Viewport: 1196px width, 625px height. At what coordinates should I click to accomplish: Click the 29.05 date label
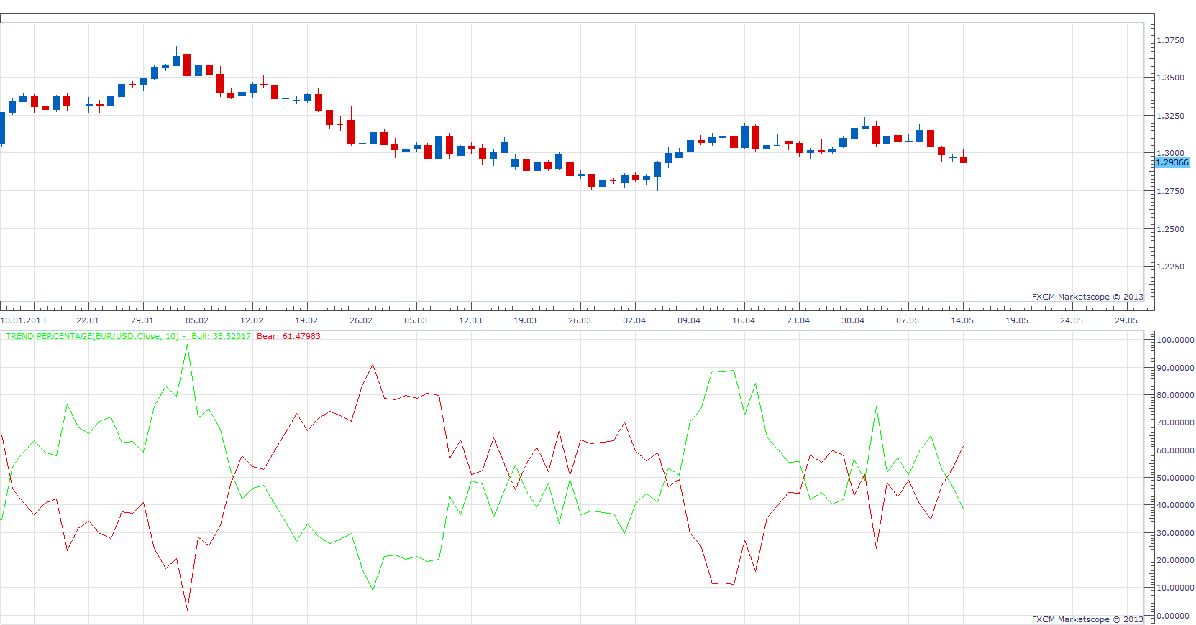point(1126,320)
